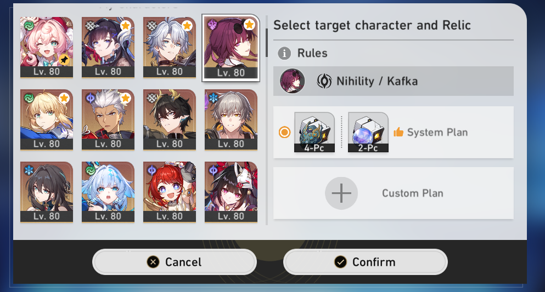The image size is (545, 292).
Task: Cancel the relic target selection
Action: pyautogui.click(x=174, y=262)
